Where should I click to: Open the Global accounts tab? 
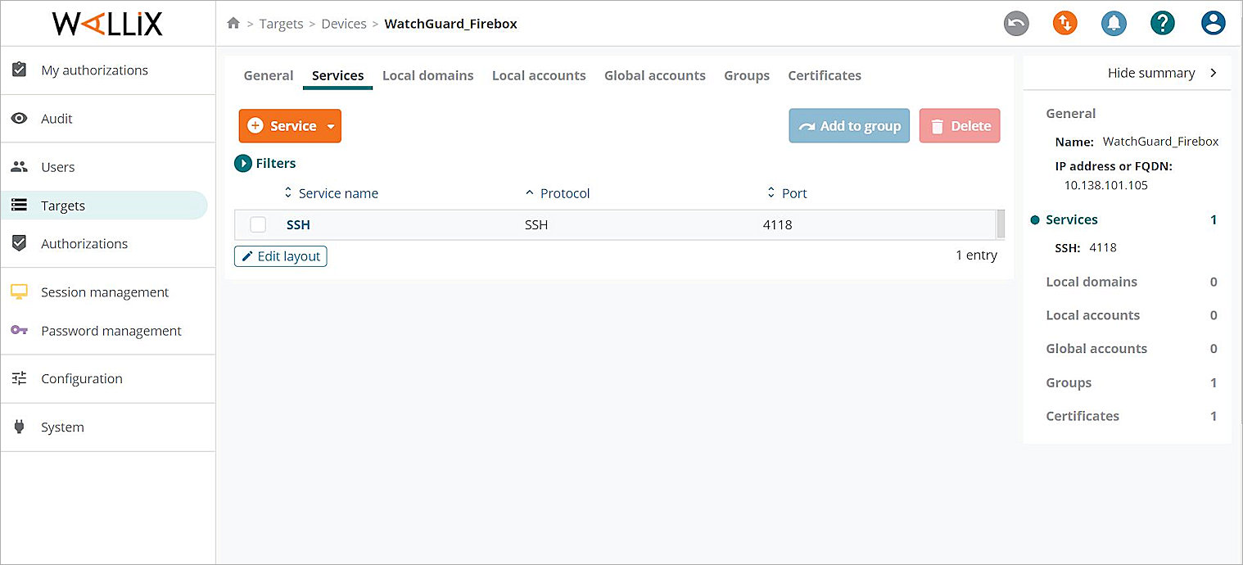coord(655,75)
